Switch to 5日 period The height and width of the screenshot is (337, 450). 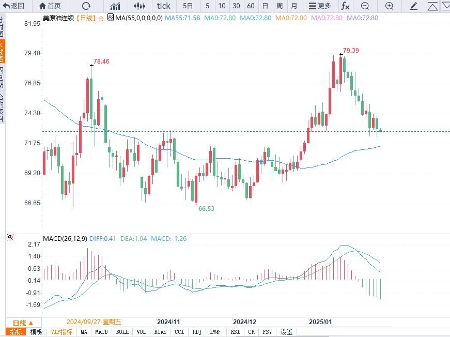point(188,6)
